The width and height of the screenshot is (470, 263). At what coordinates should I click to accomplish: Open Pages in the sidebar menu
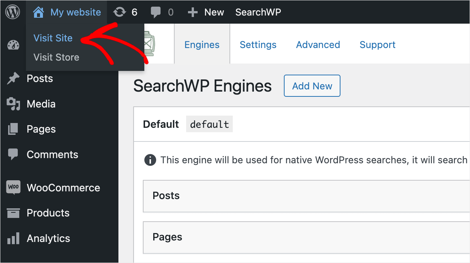41,129
